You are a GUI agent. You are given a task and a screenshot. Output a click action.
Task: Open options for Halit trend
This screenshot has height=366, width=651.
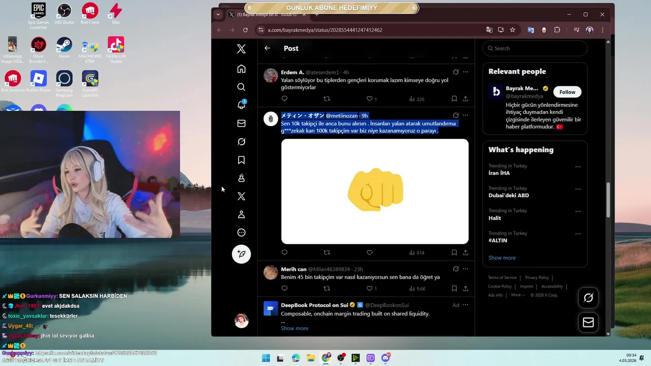[x=578, y=211]
